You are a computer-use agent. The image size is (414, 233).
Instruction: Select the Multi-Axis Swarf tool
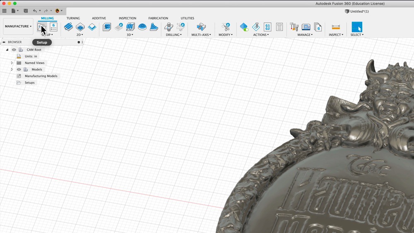(x=201, y=27)
